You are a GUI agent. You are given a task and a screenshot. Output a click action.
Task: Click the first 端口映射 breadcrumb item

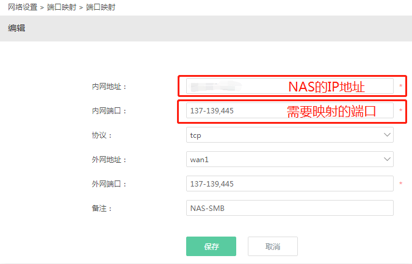click(60, 7)
